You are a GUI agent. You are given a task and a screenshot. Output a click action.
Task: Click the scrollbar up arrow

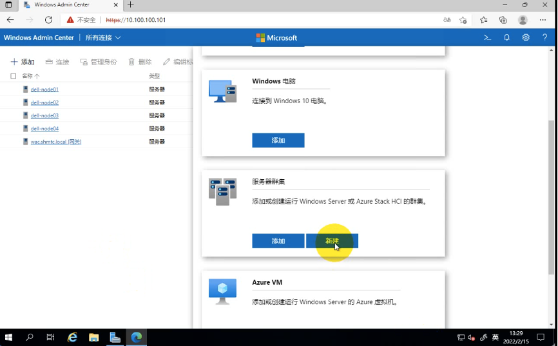coord(552,50)
